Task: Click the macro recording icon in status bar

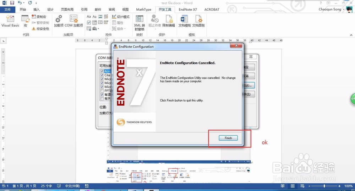Action: (x=87, y=186)
